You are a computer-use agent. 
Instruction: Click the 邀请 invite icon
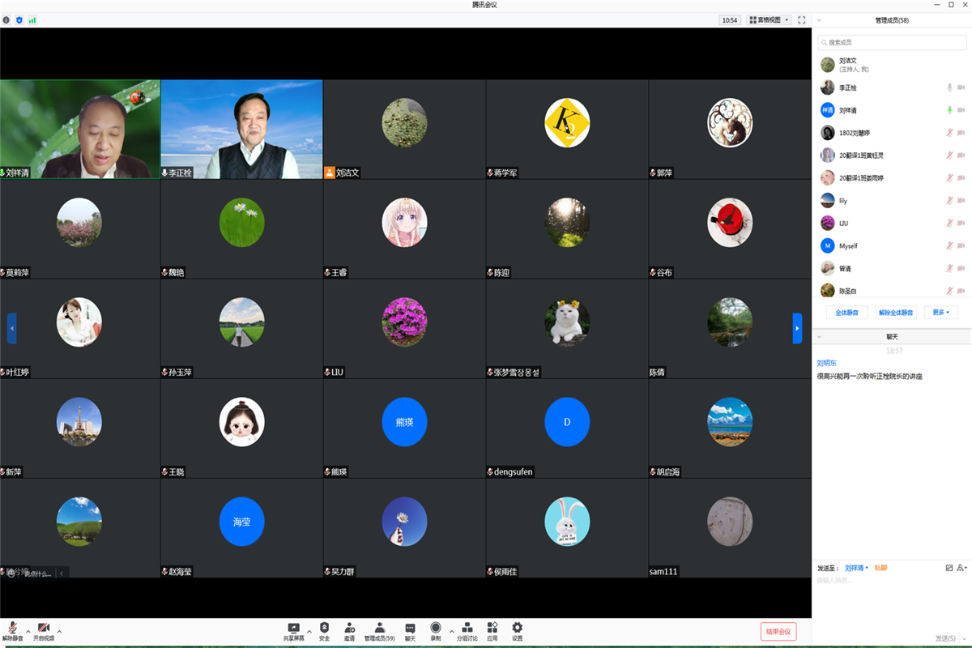[x=349, y=628]
